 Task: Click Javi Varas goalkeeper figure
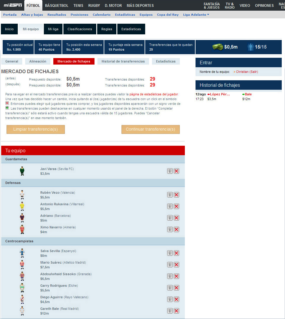pos(22,171)
